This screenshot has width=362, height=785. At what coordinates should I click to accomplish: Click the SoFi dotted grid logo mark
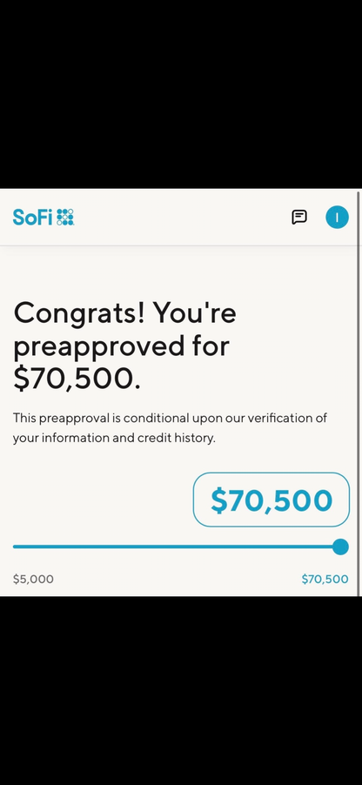pos(65,218)
